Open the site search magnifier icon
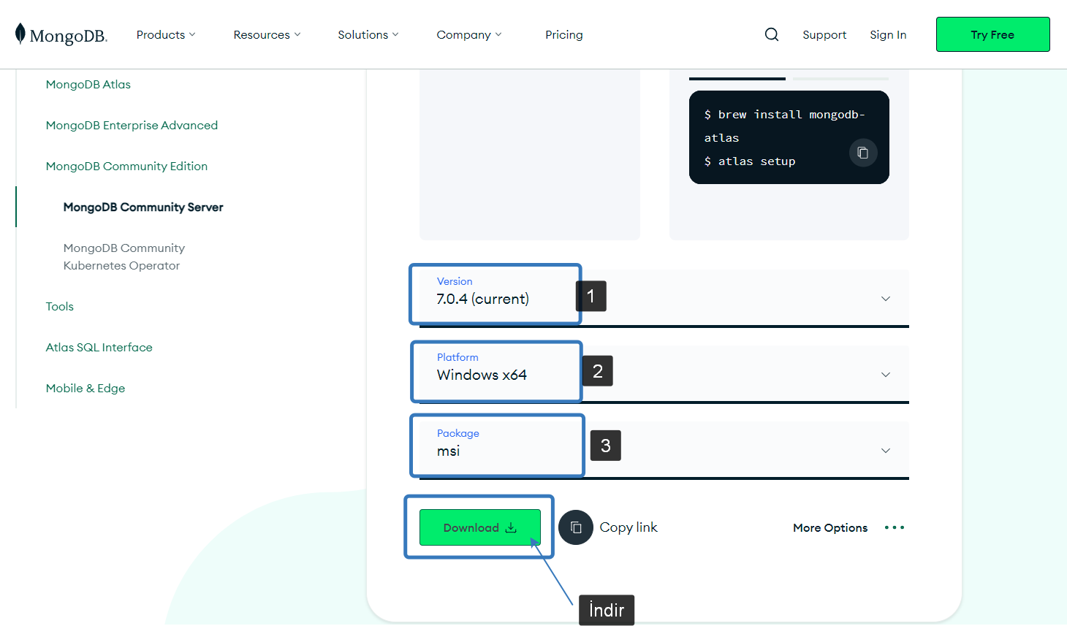The height and width of the screenshot is (626, 1067). (x=771, y=34)
